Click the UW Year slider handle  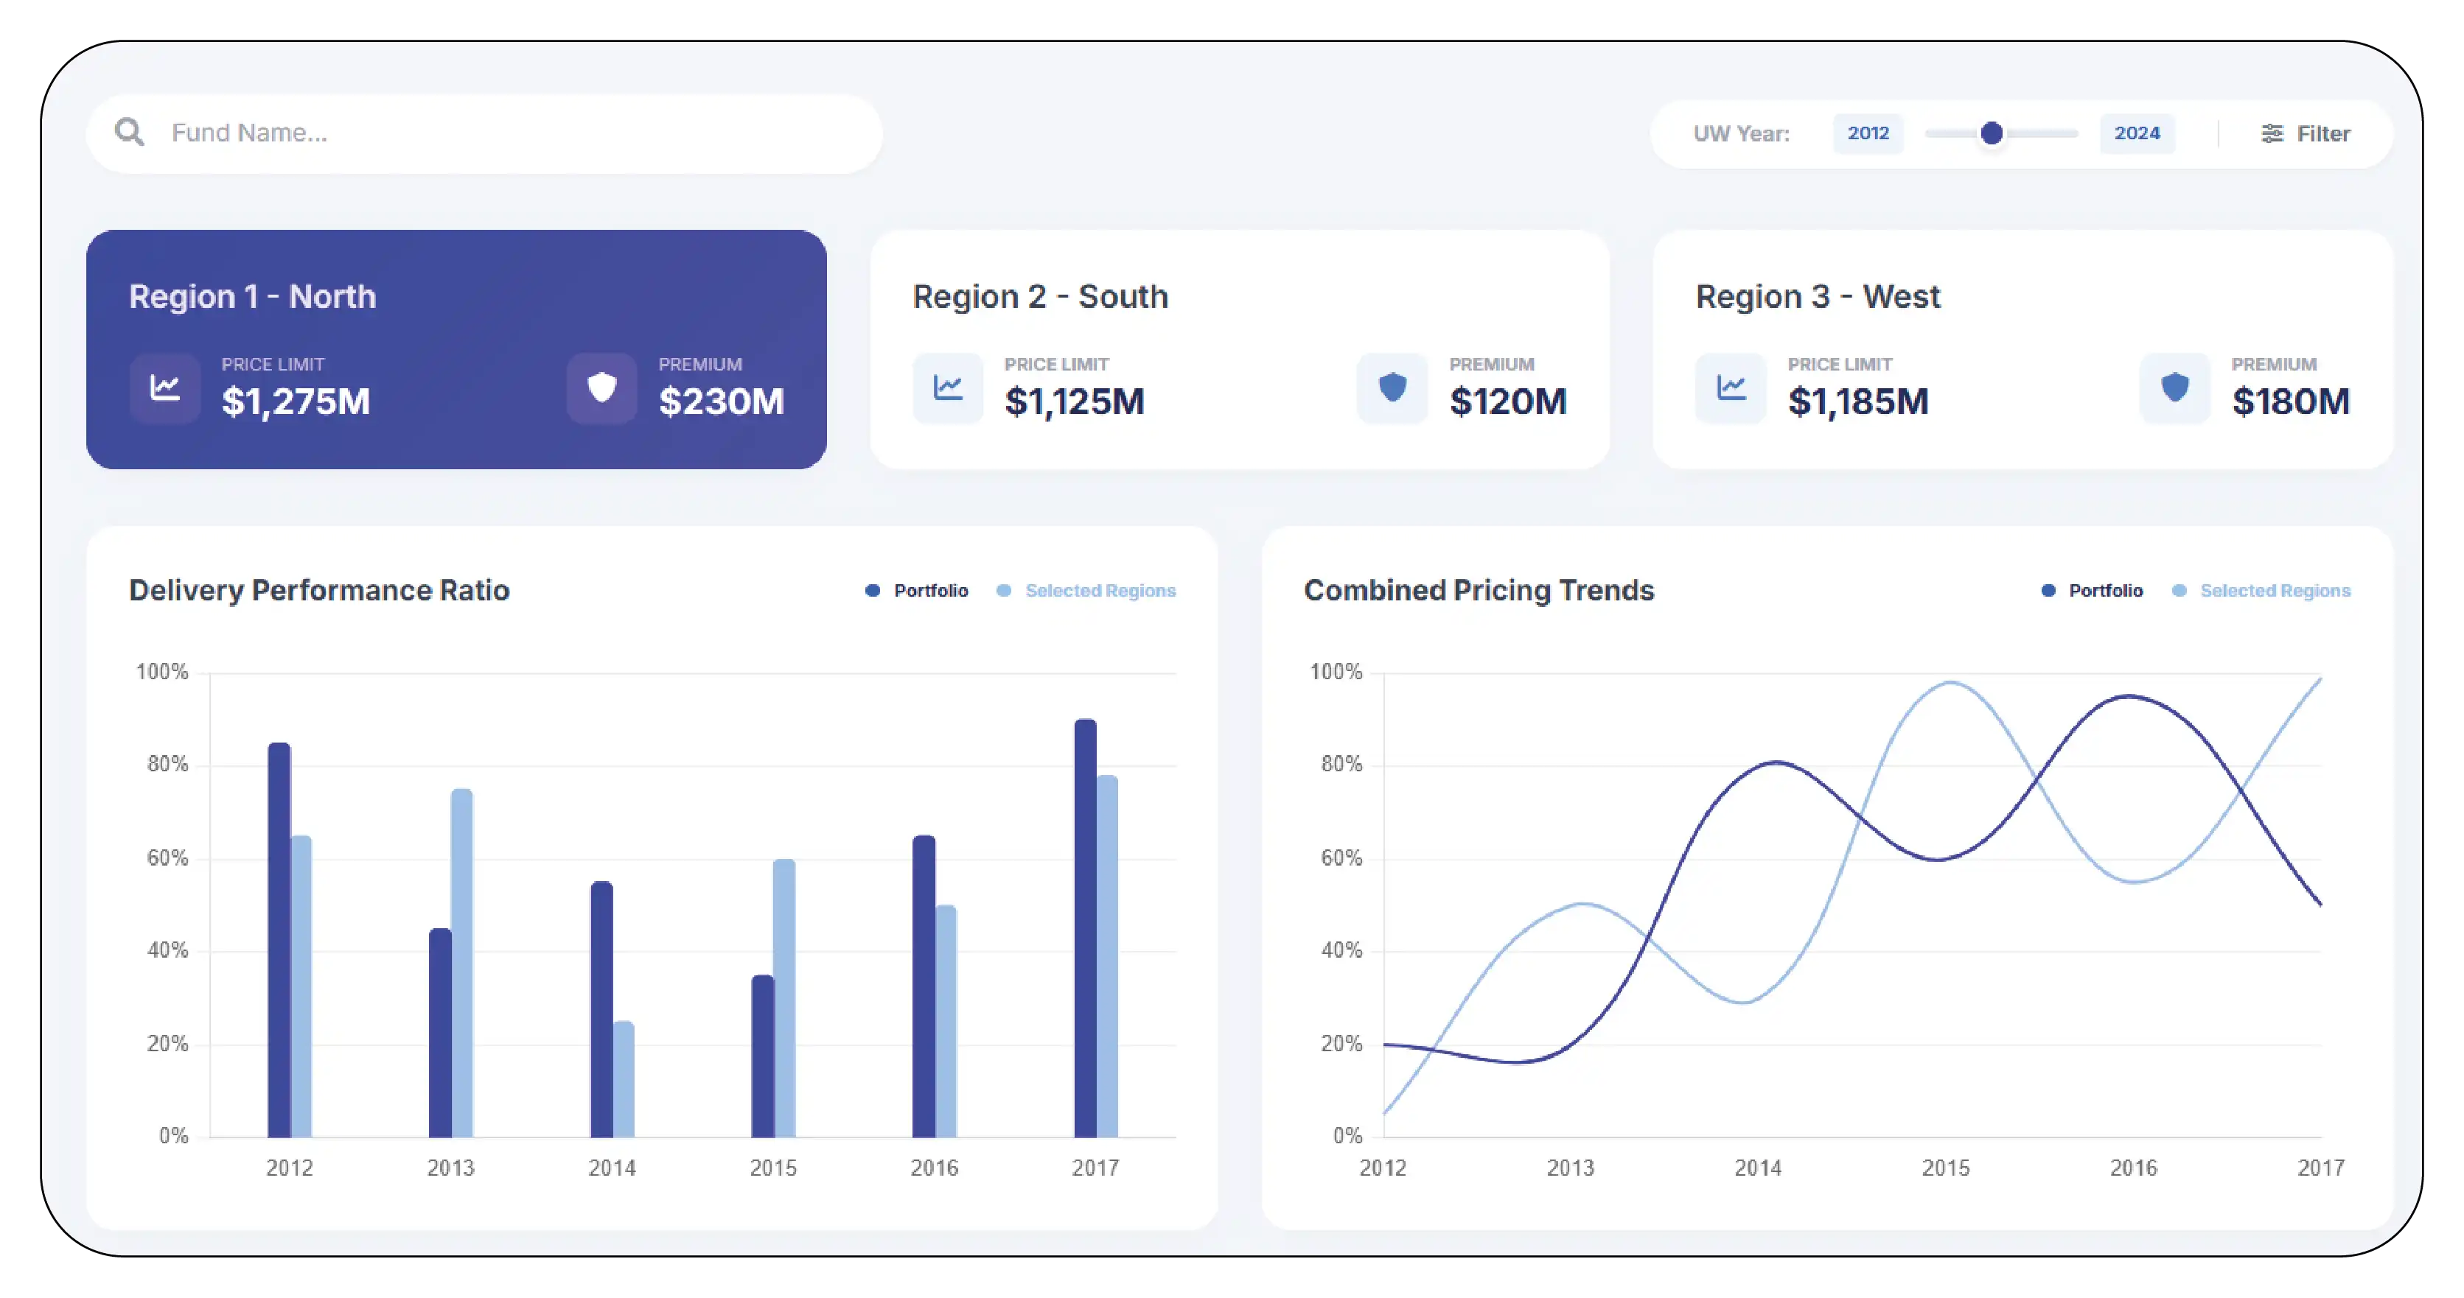coord(1992,134)
